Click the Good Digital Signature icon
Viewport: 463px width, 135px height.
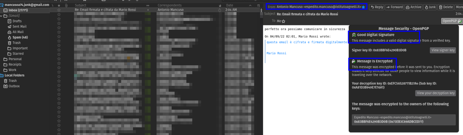coord(354,35)
